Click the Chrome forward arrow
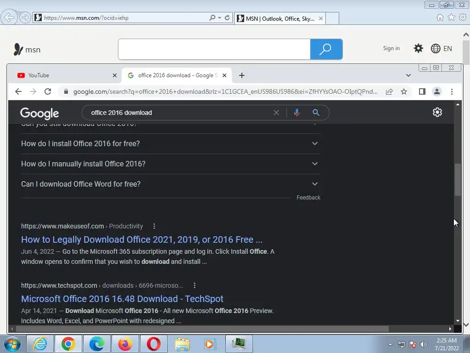The image size is (470, 353). click(x=33, y=91)
